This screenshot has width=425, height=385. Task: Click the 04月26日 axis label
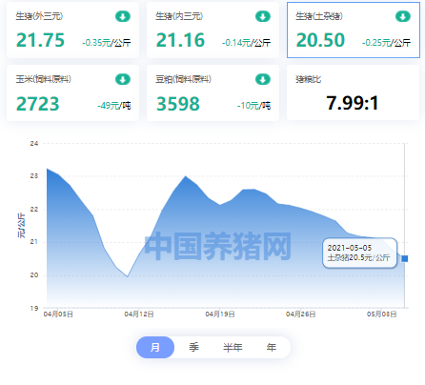tap(300, 314)
